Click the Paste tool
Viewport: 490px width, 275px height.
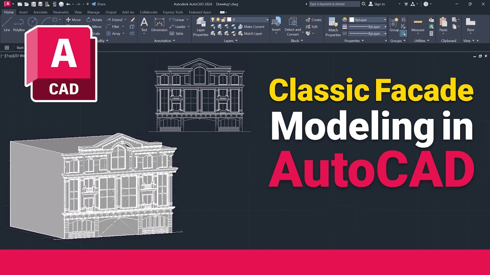443,24
